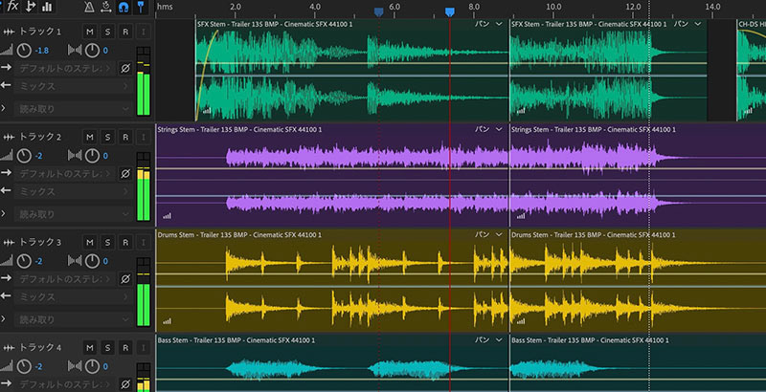Toggle snapping with the blue magnet icon
This screenshot has height=392, width=766.
(124, 7)
